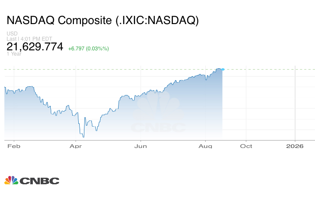Click the lowest dip of the chart line in April
315x197 pixels.
pyautogui.click(x=83, y=137)
